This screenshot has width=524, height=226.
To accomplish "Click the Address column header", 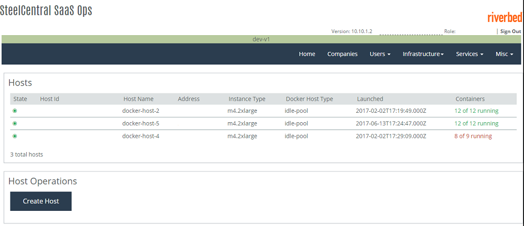I will click(189, 99).
